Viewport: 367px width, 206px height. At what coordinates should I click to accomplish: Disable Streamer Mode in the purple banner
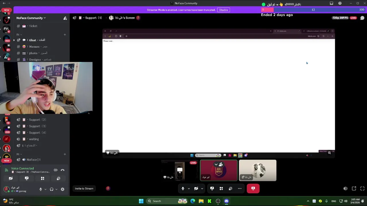[x=223, y=10]
